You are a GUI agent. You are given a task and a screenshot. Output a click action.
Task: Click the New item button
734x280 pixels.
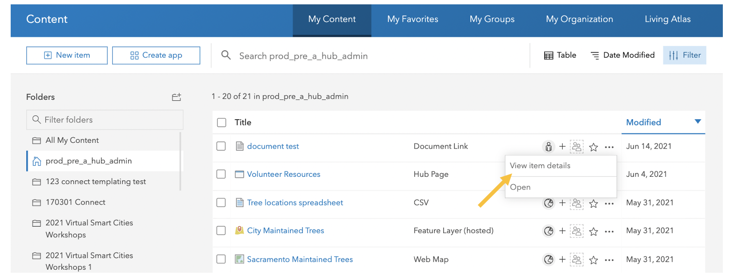pyautogui.click(x=67, y=55)
